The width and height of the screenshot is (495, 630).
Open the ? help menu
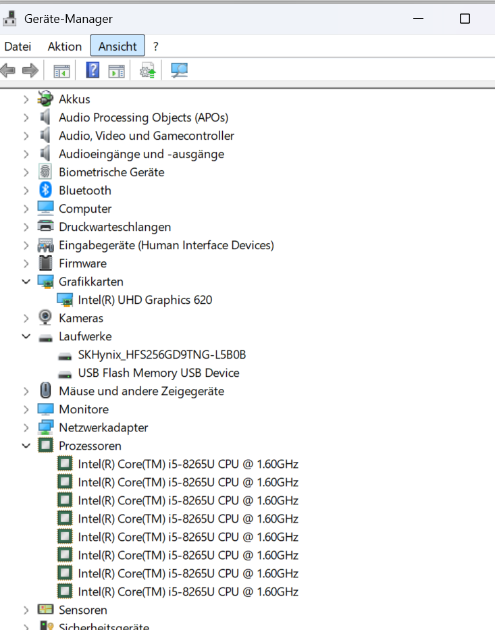tap(155, 46)
